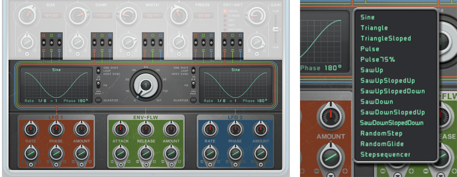The width and height of the screenshot is (457, 177).
Task: Toggle the LFO 2 Quantize OFF button
Action: point(193,100)
